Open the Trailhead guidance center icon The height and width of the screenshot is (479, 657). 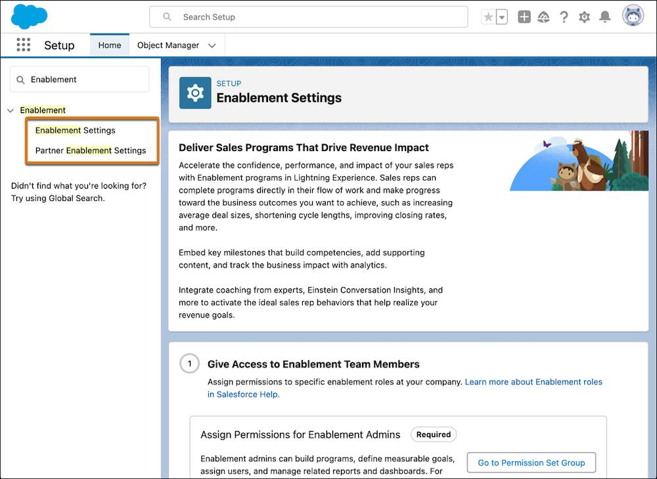click(544, 17)
